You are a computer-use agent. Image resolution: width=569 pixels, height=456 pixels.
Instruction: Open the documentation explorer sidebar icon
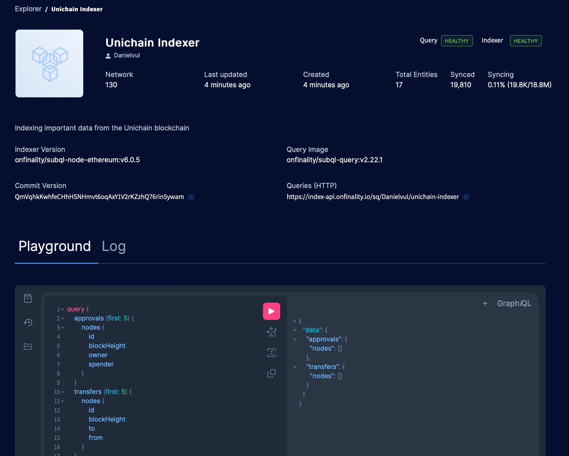click(x=28, y=298)
